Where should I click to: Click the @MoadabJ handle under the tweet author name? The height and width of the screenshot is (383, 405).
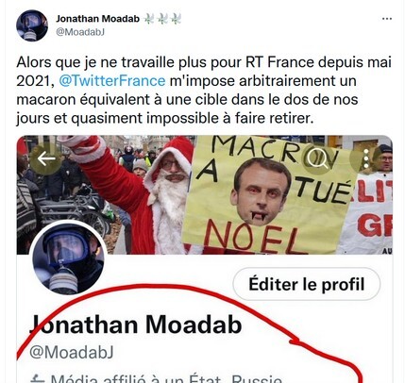tap(80, 32)
